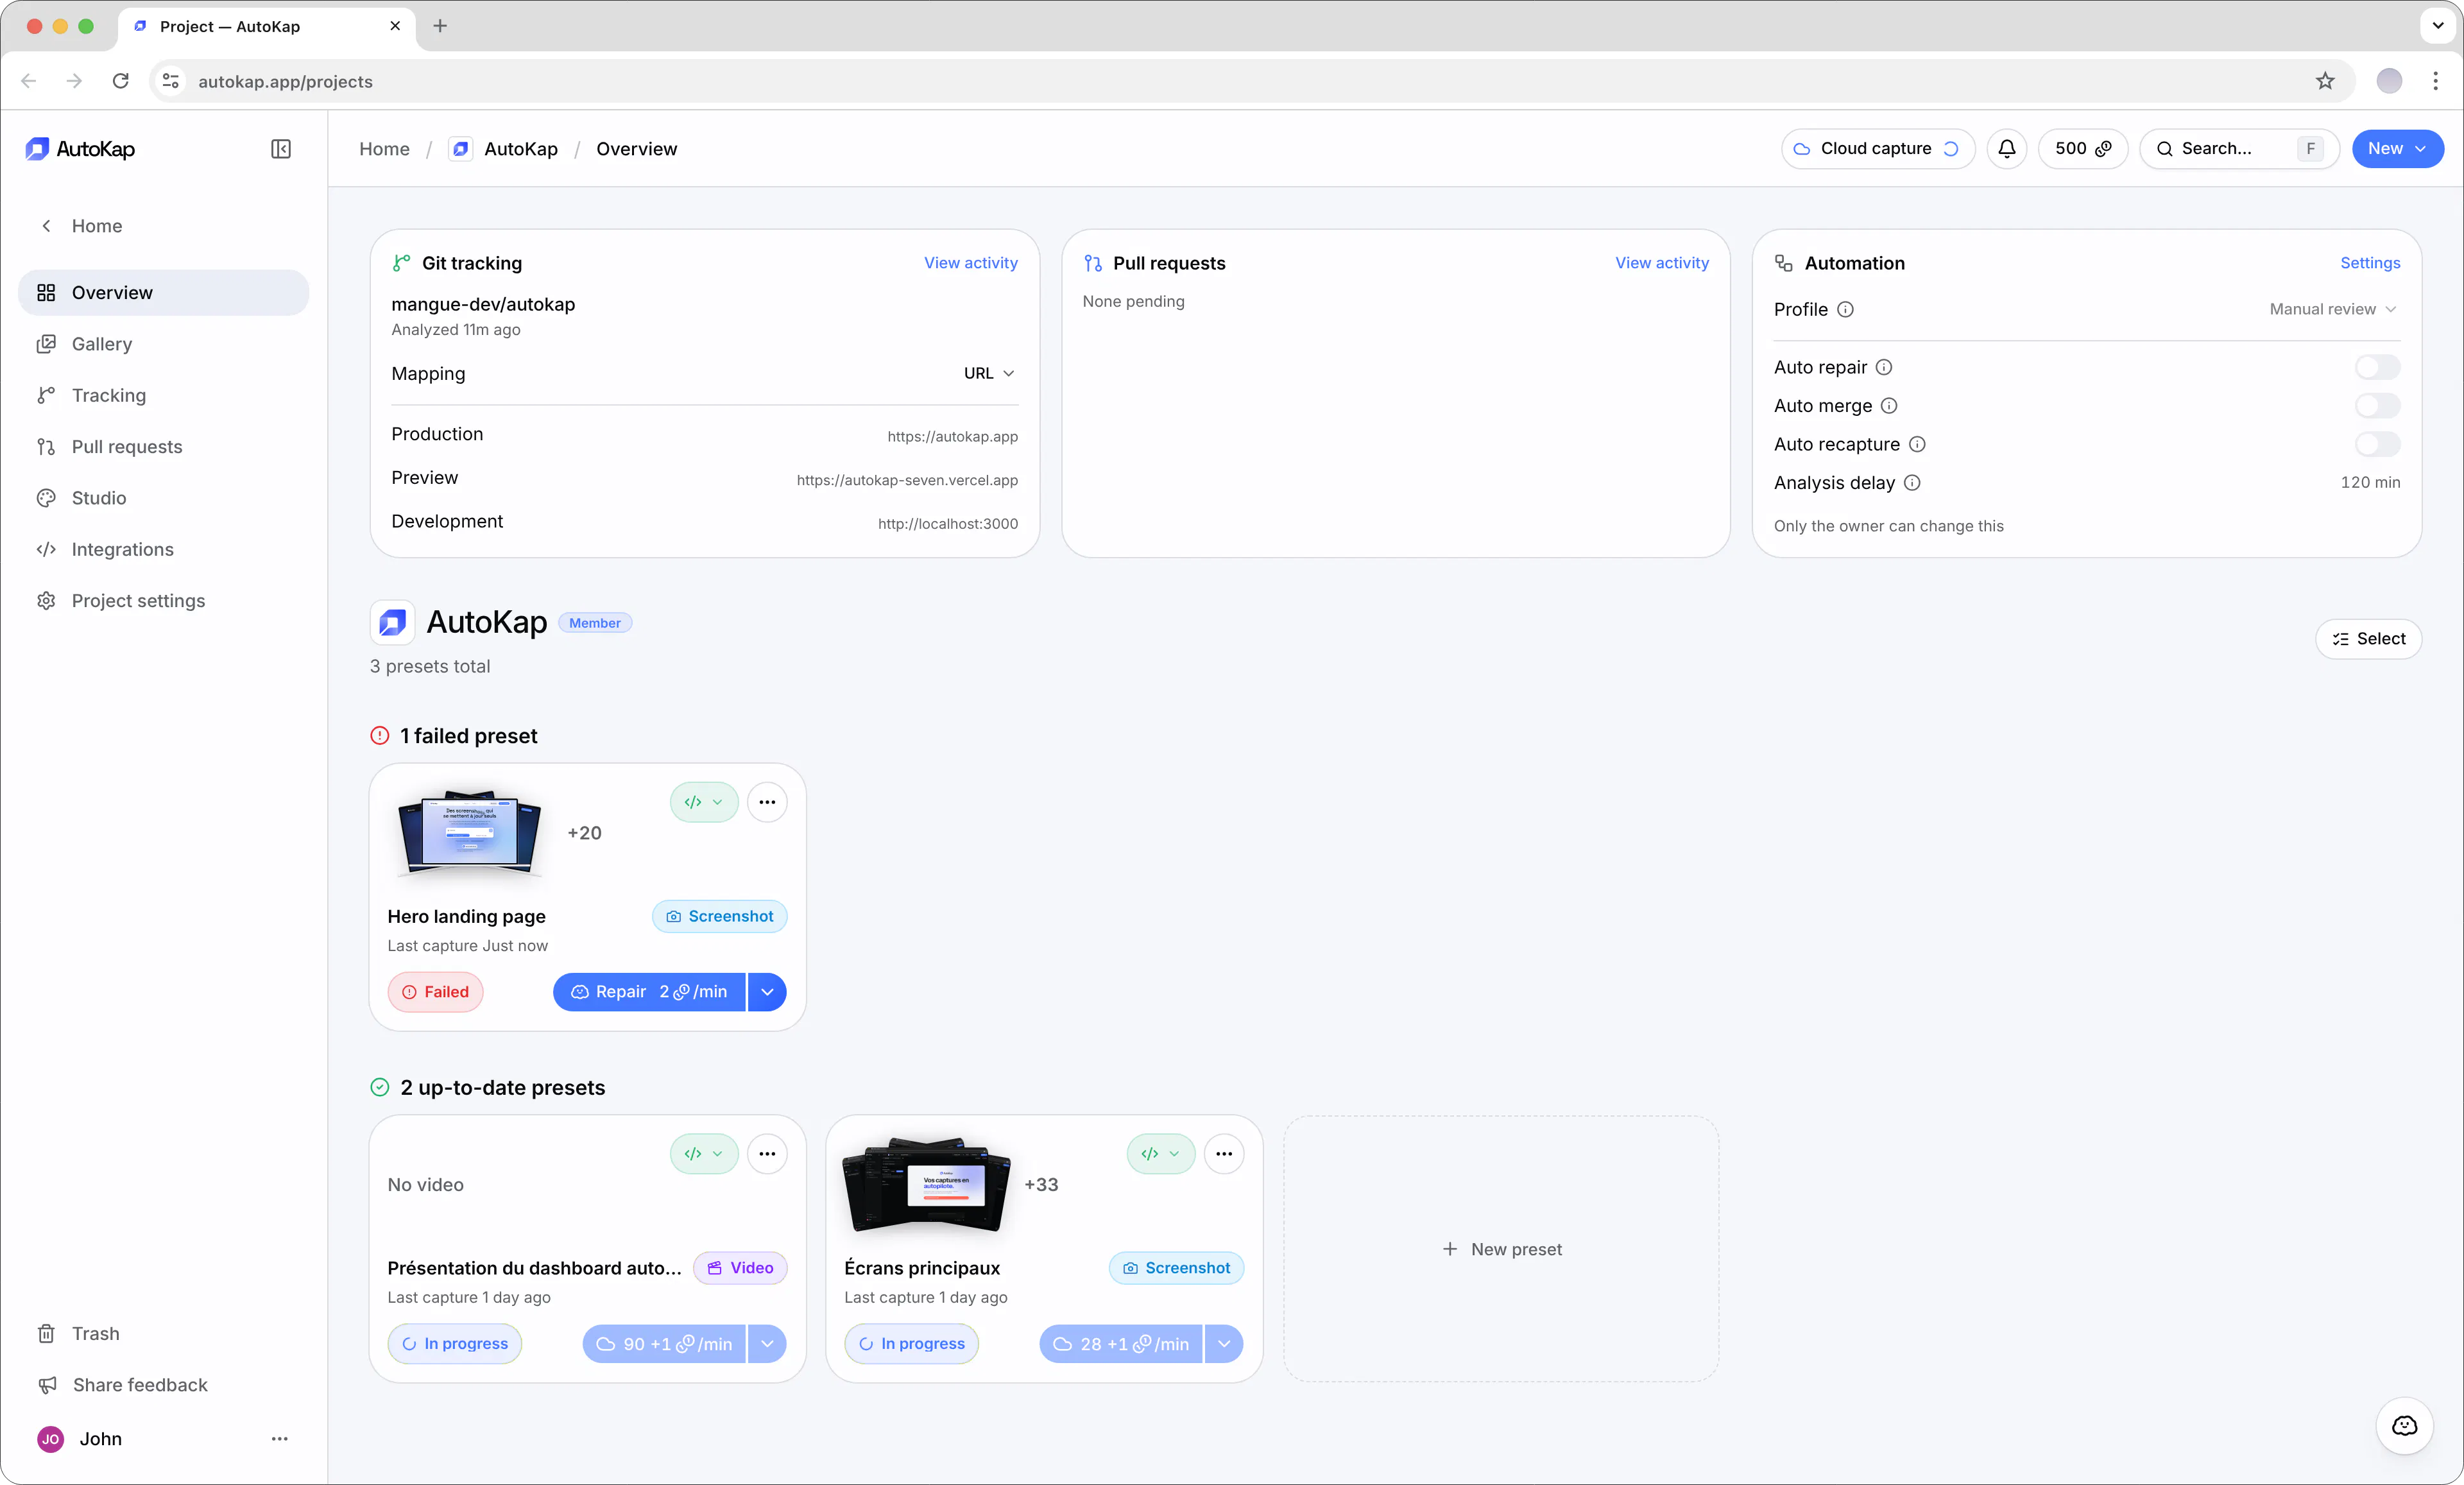Open notifications bell
Viewport: 2464px width, 1485px height.
pos(2006,149)
